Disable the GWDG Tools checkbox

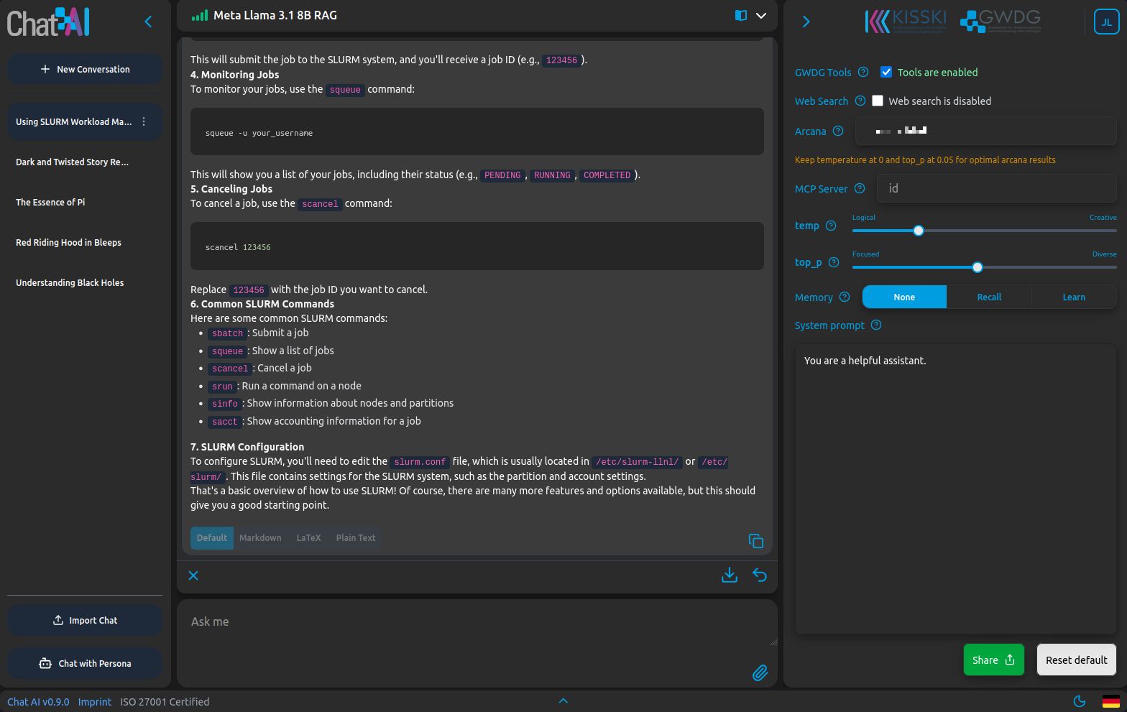tap(886, 72)
